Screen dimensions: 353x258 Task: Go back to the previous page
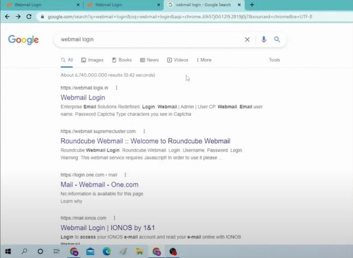click(7, 16)
